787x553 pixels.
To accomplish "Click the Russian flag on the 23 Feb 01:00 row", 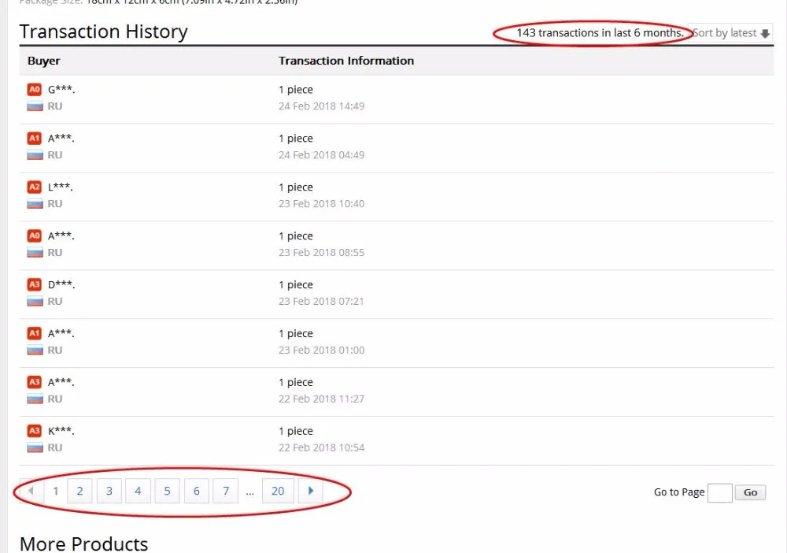I will 35,350.
